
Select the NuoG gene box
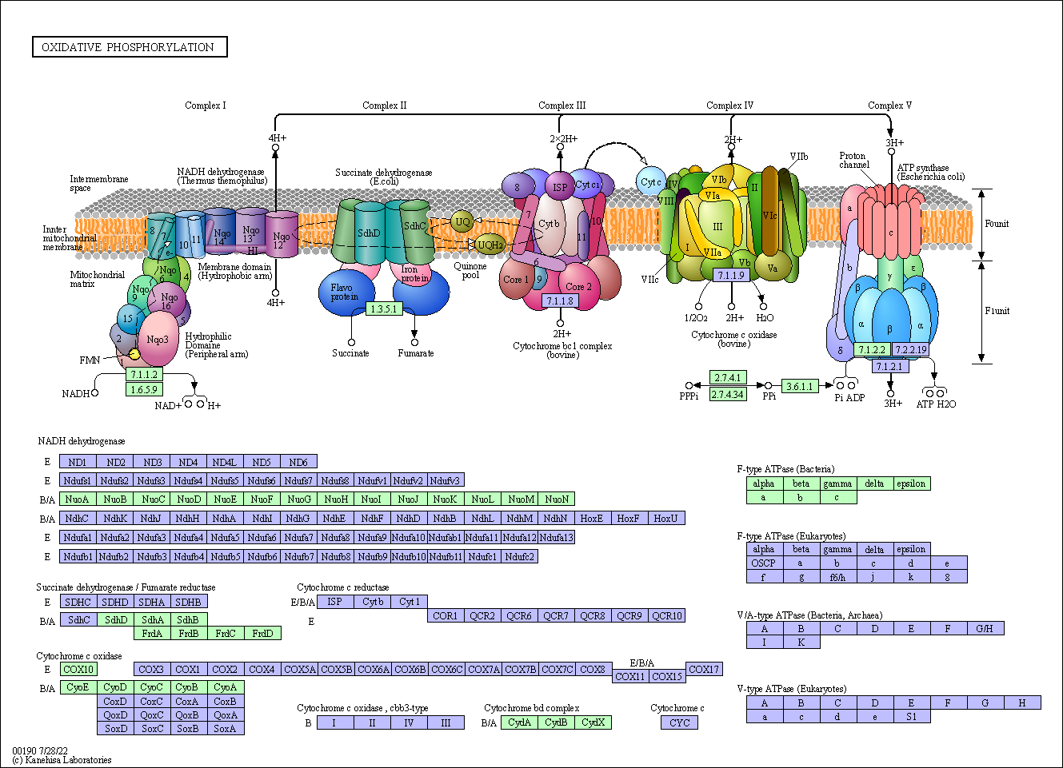coord(298,499)
